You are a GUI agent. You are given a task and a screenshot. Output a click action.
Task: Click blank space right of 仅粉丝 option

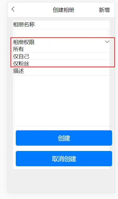[69, 64]
